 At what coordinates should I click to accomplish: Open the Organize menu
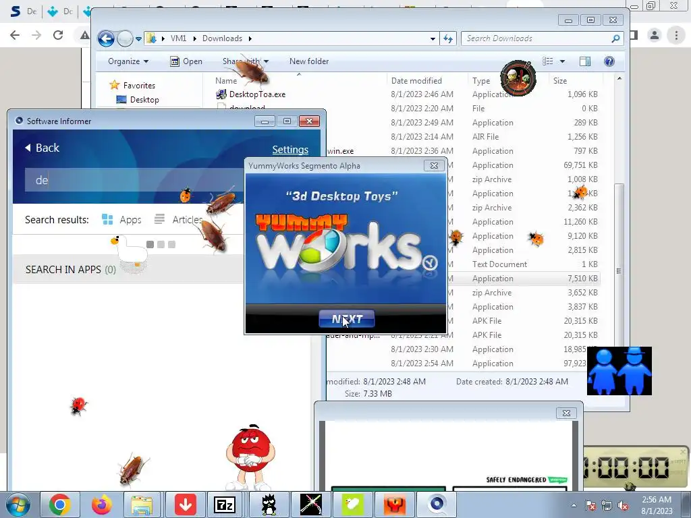click(128, 61)
